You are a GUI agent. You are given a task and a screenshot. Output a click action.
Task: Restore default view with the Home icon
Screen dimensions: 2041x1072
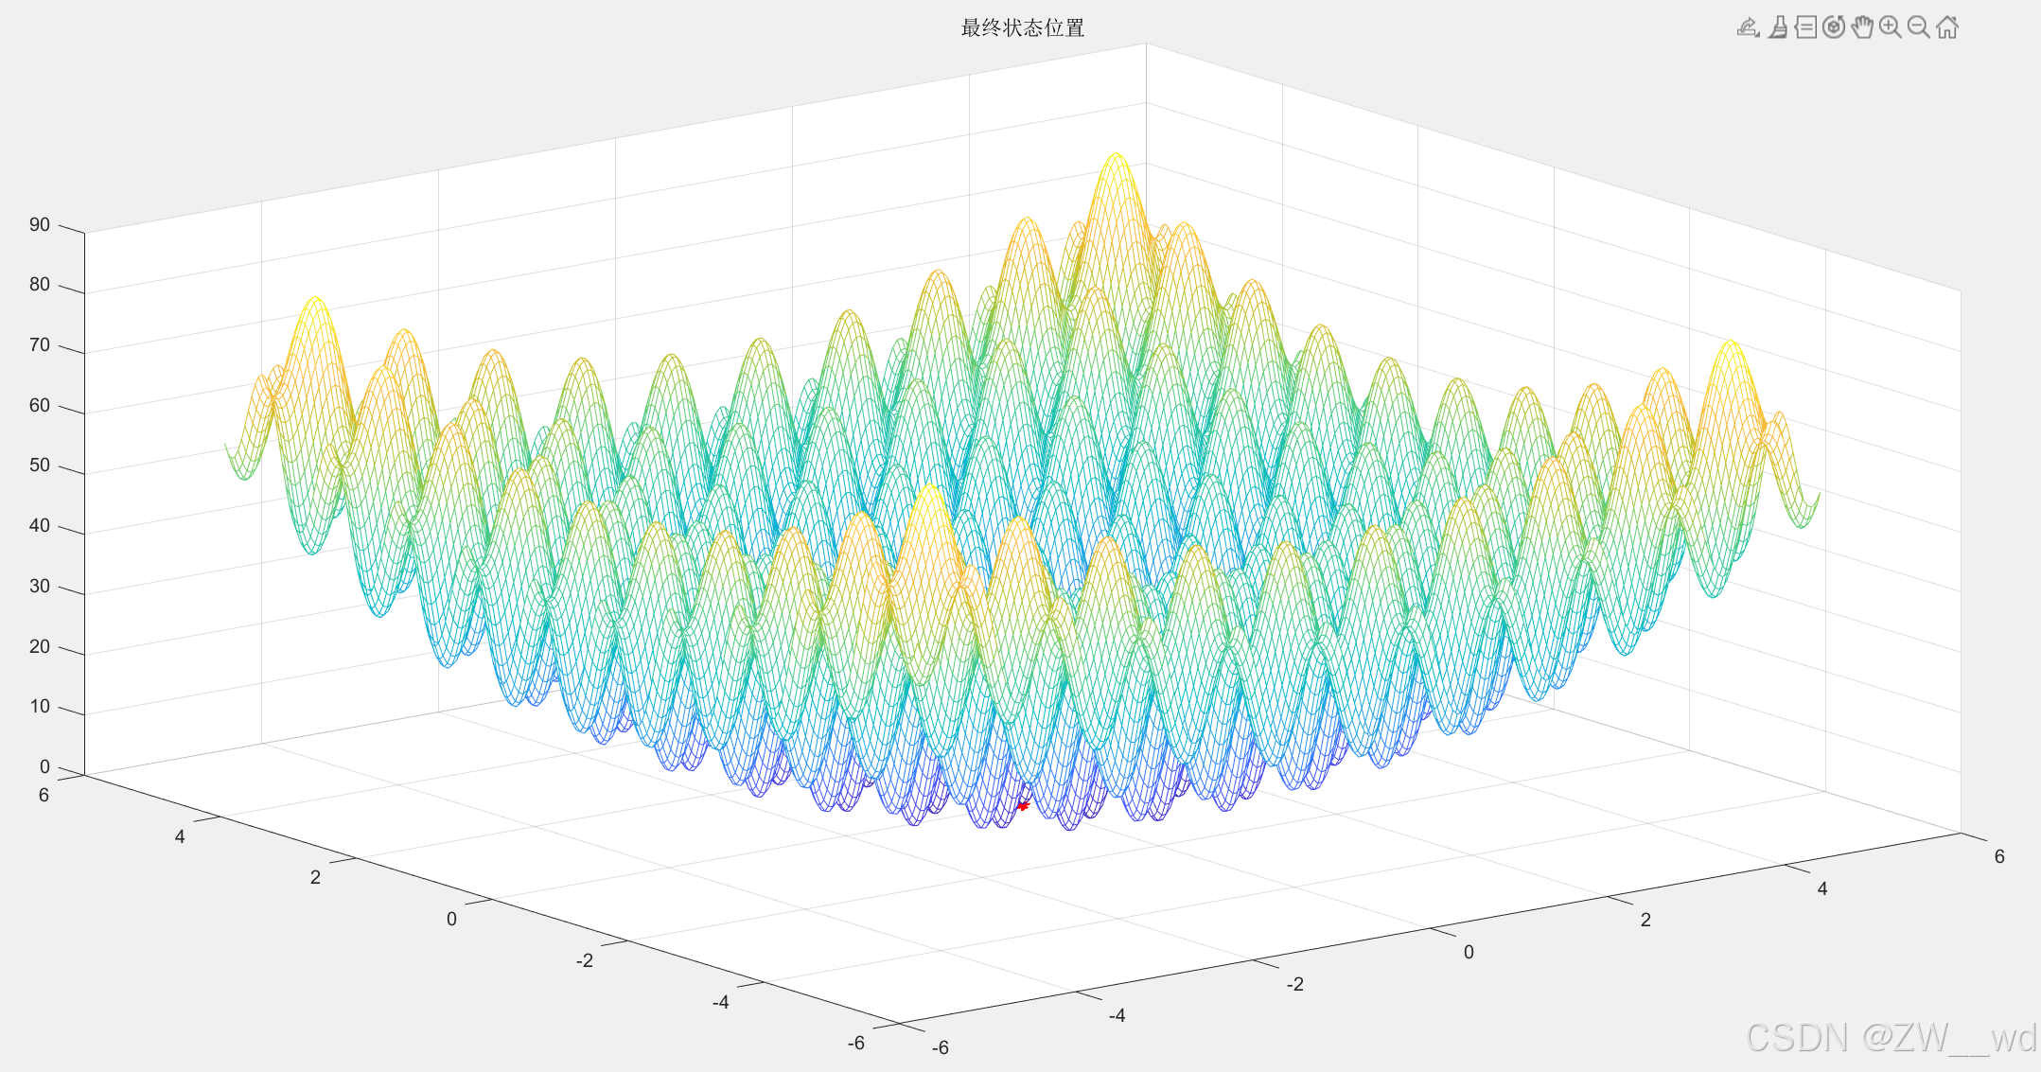tap(1946, 27)
